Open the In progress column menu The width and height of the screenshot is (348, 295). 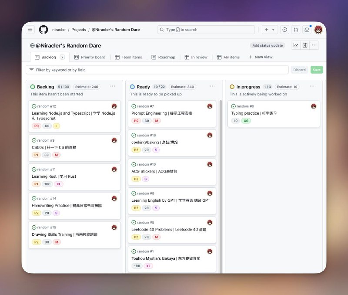pos(312,87)
